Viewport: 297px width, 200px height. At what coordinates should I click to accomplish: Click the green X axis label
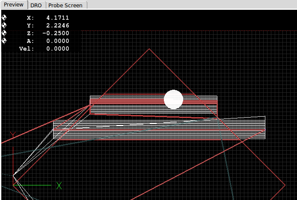tap(59, 185)
